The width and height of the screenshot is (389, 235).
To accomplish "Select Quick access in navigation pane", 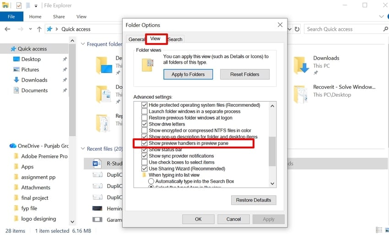I will (x=32, y=49).
